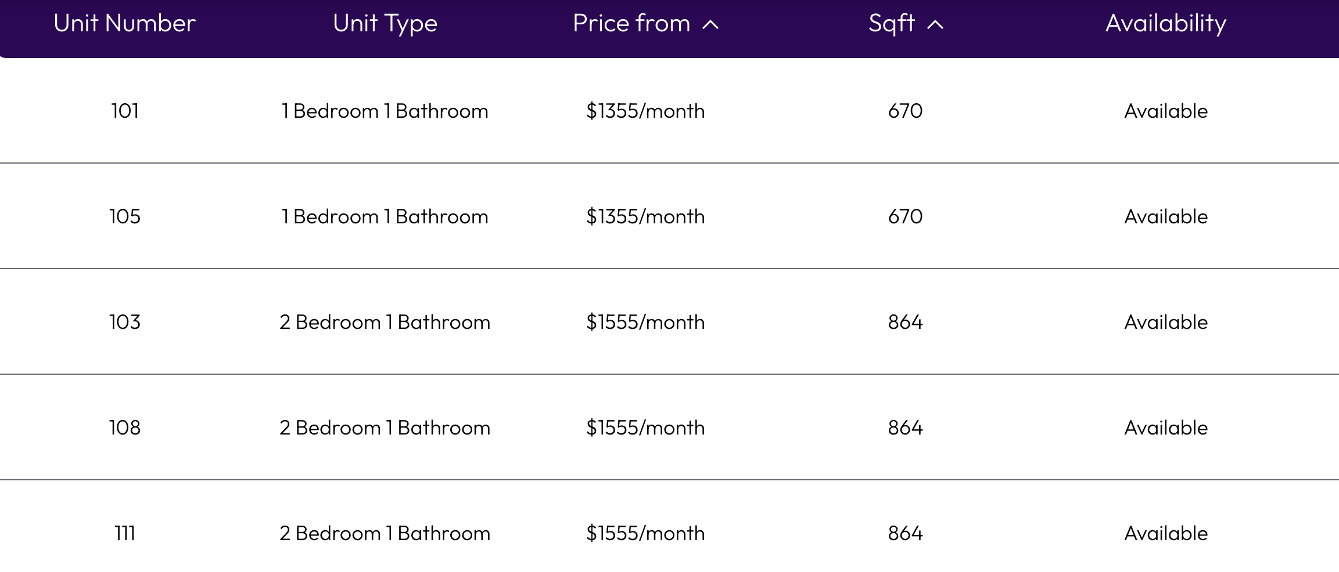The image size is (1339, 572).
Task: Click the 864 sqft value for unit 111
Action: pos(905,533)
